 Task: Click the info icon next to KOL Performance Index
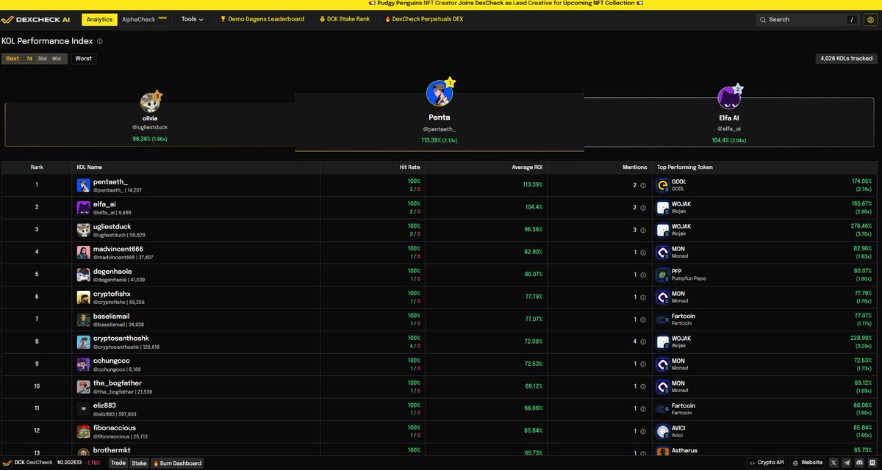tap(100, 42)
